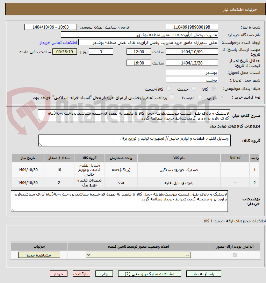This screenshot has width=266, height=283.
Task: Click the خروج exit button
Action: coord(59,274)
